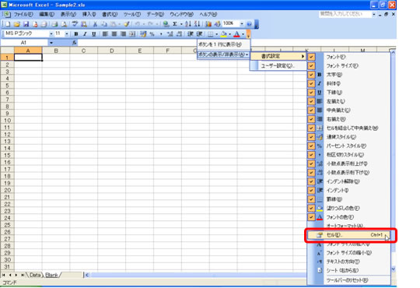
Task: Choose ボタンを1行に表示 option
Action: [x=223, y=44]
